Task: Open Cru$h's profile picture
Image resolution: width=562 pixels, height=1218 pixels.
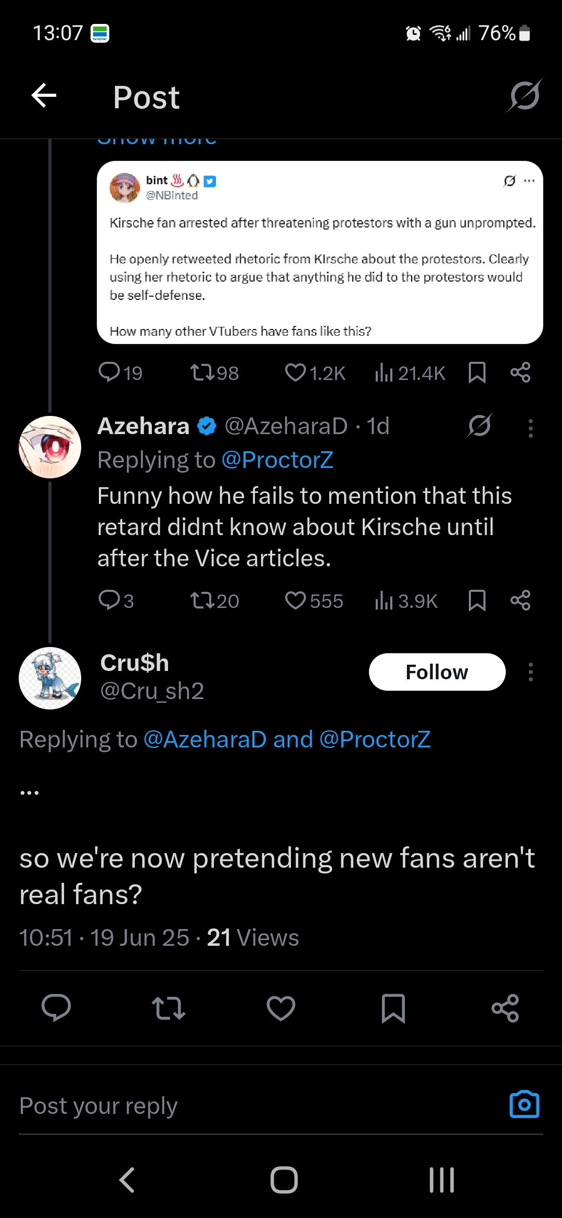Action: point(50,678)
